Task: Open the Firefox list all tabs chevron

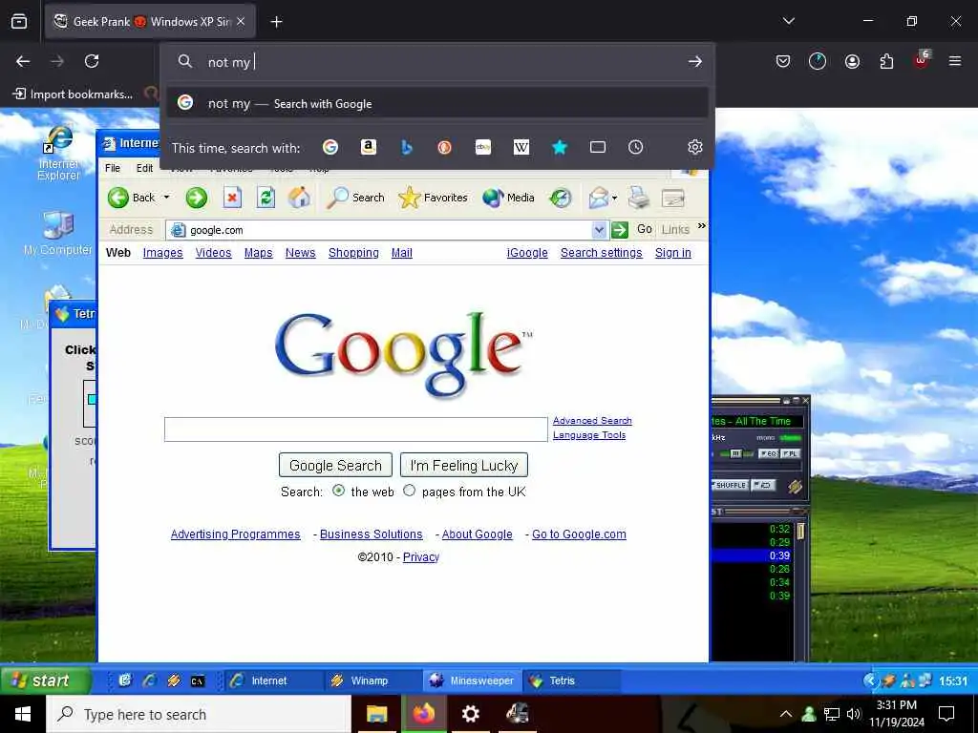Action: coord(789,21)
